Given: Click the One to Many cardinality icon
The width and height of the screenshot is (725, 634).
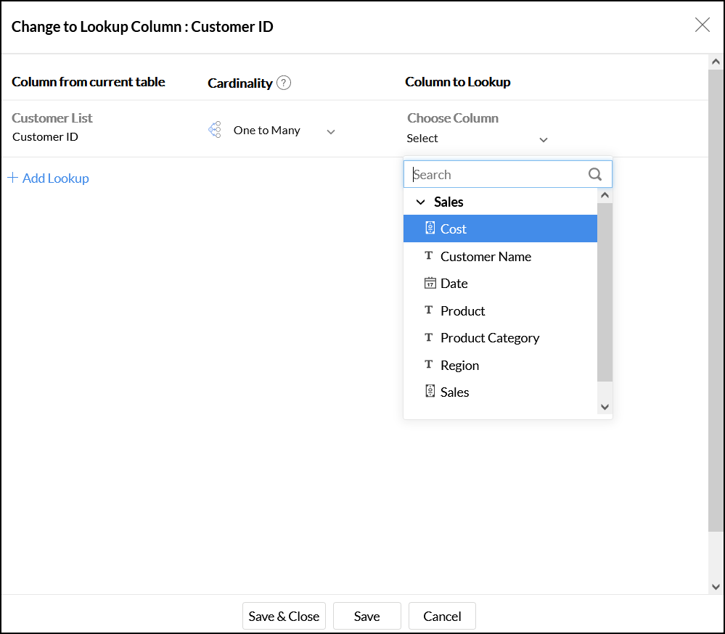Looking at the screenshot, I should [214, 130].
